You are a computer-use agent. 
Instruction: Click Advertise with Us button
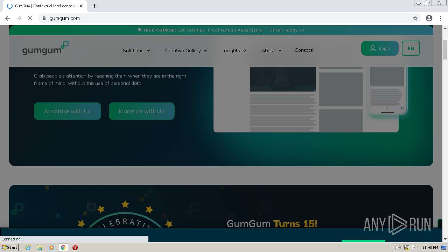tap(68, 111)
